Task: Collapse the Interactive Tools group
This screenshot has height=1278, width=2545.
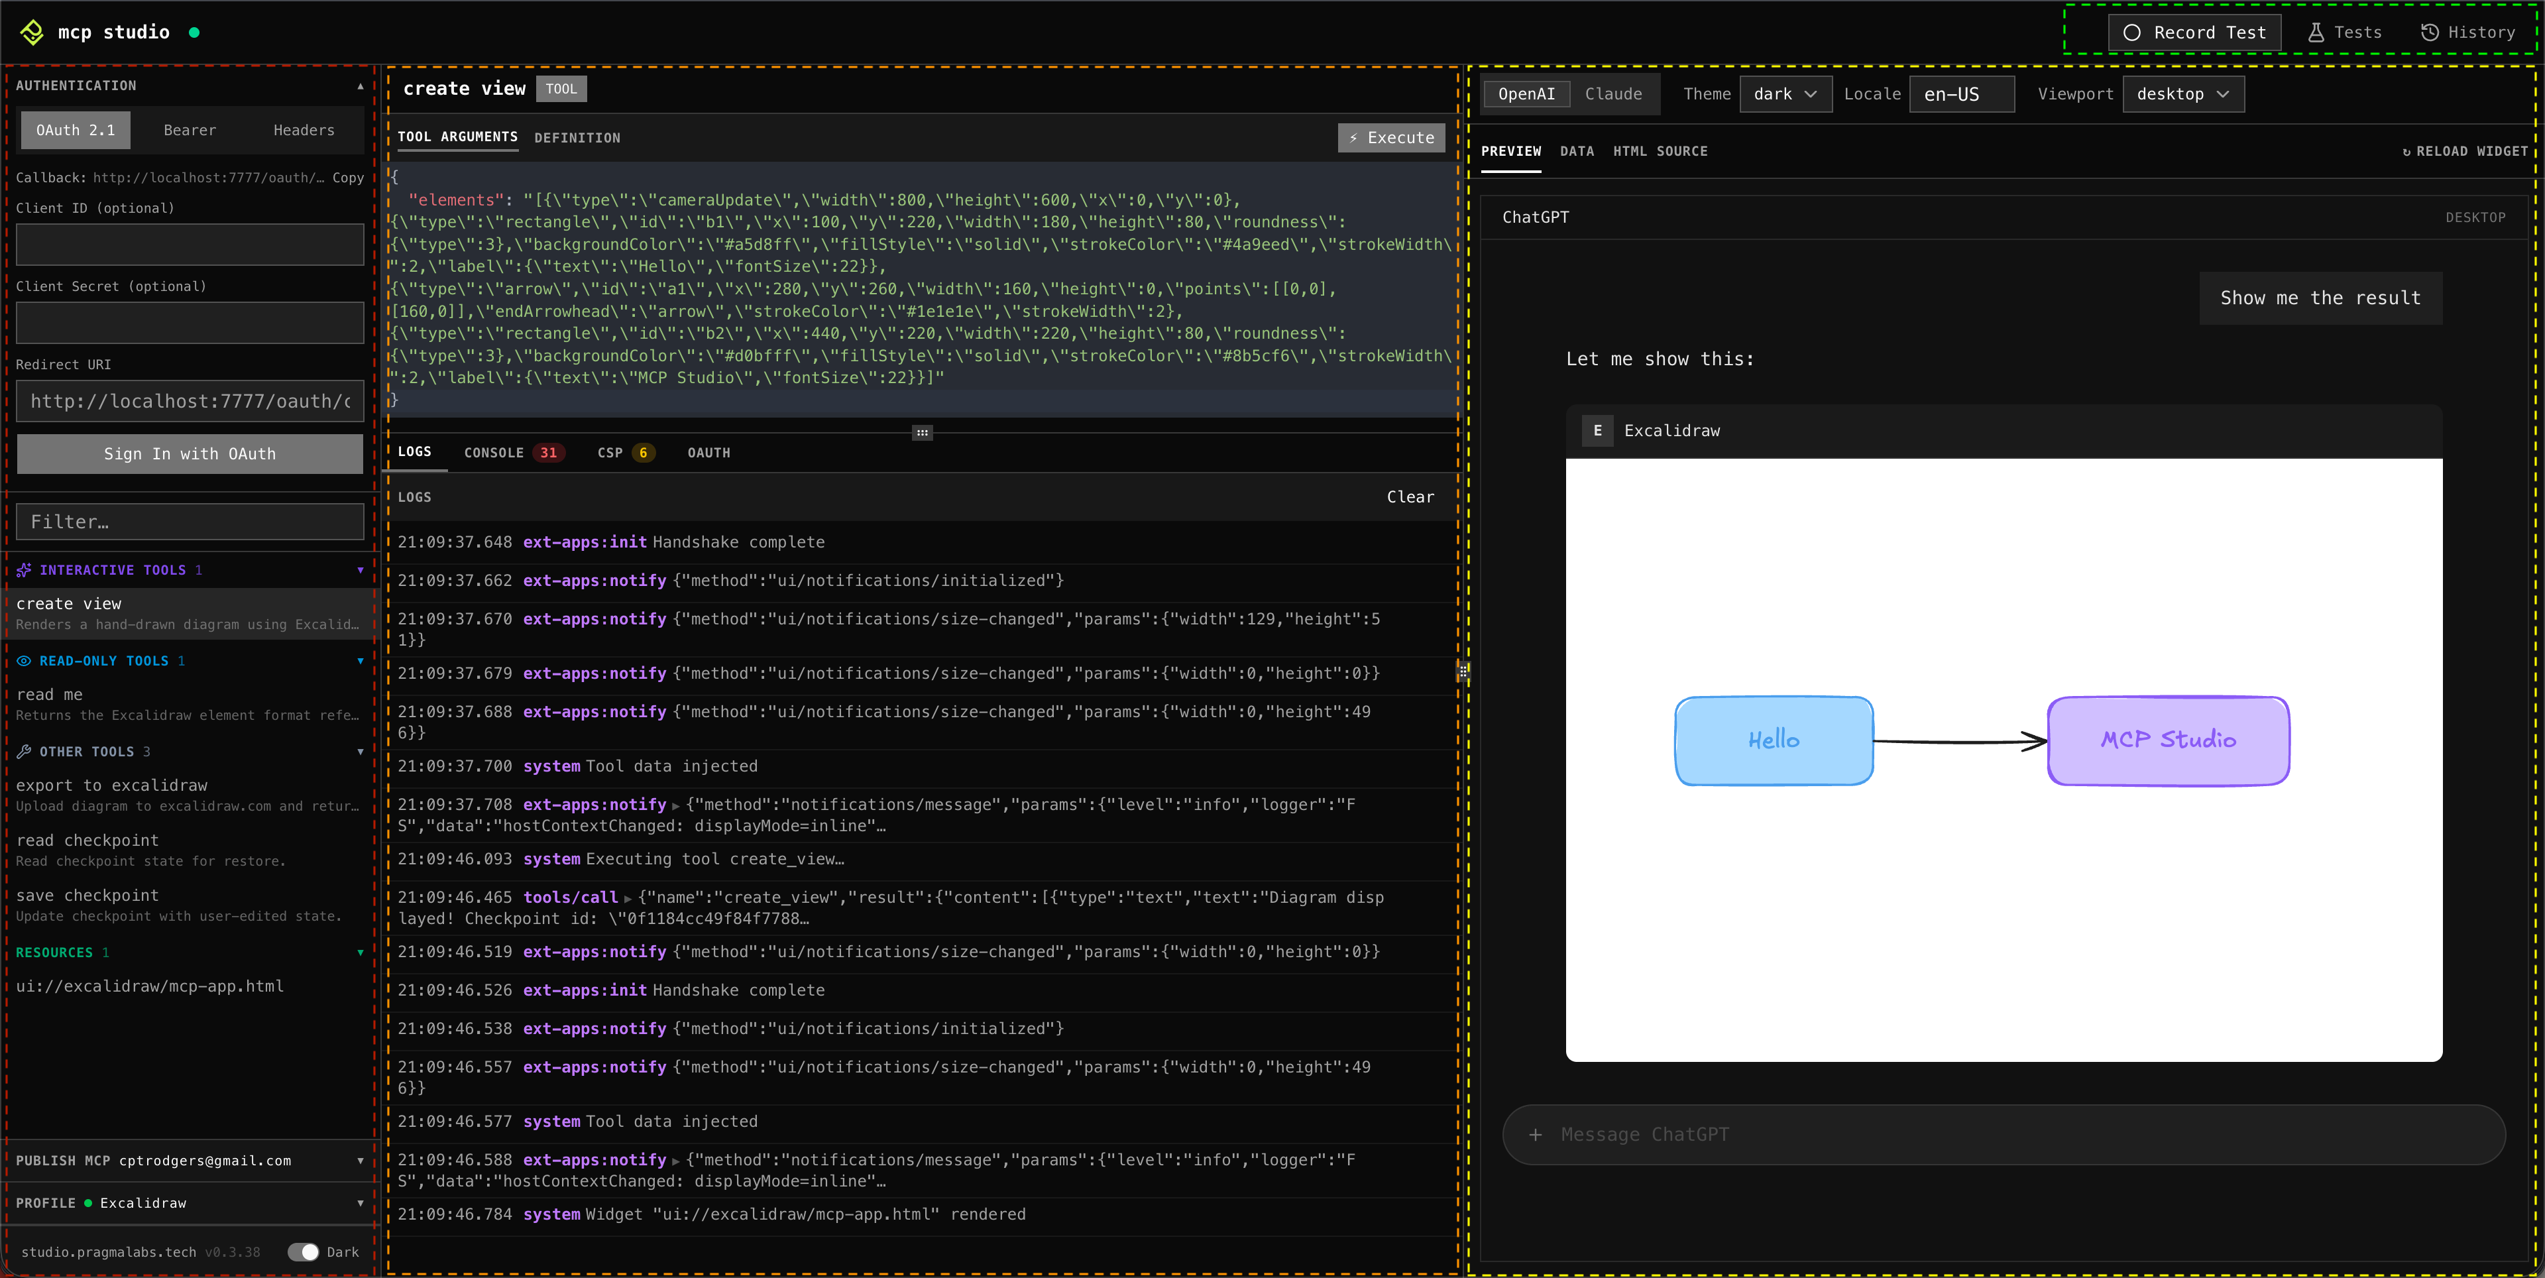Action: [361, 570]
